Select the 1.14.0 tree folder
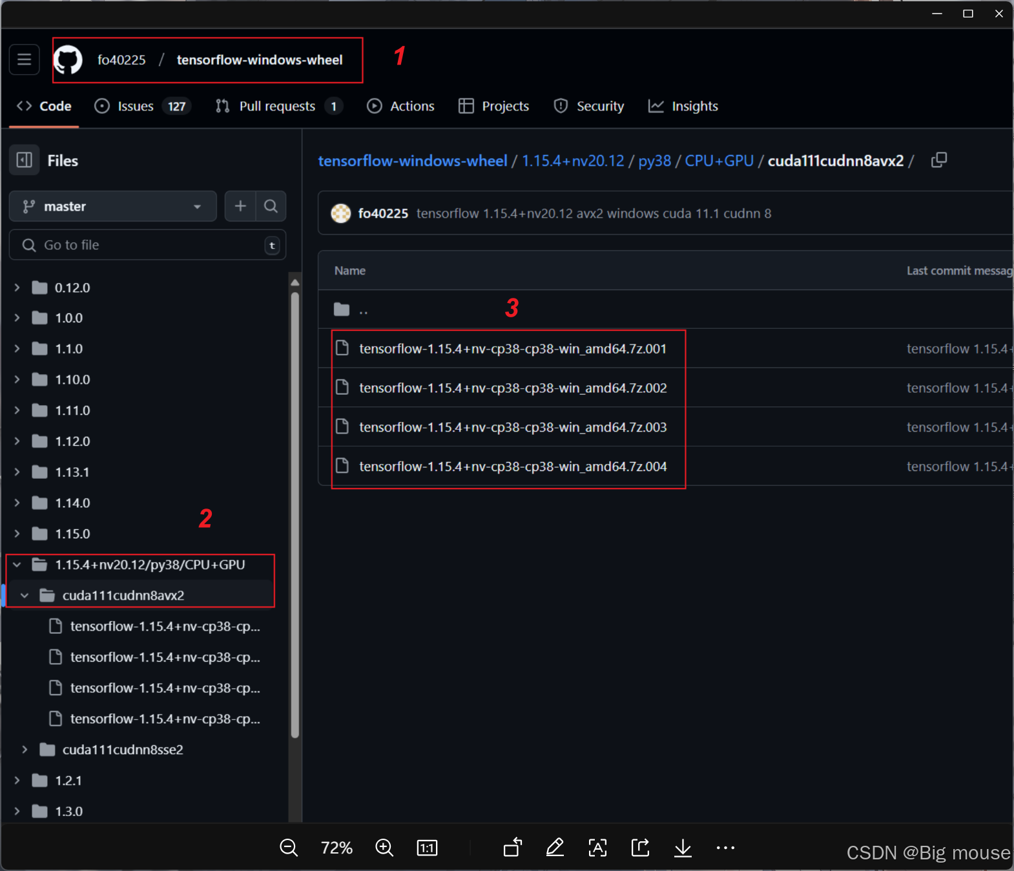The image size is (1014, 871). pos(72,503)
